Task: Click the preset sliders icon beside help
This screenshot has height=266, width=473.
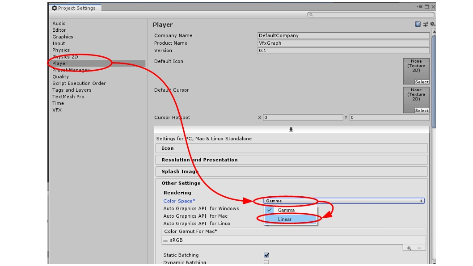Action: 425,25
